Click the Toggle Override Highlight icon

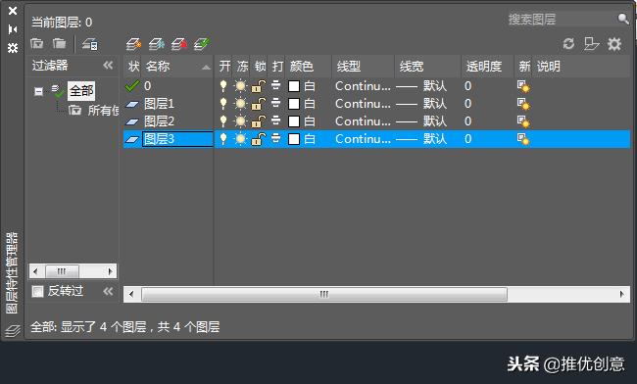[591, 43]
